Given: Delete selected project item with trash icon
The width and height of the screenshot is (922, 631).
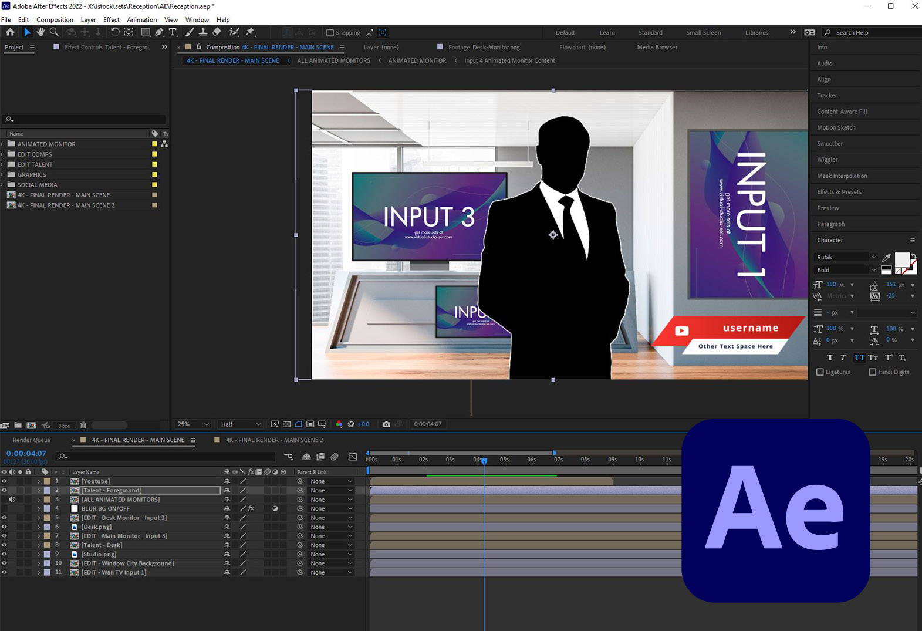Looking at the screenshot, I should (x=83, y=426).
